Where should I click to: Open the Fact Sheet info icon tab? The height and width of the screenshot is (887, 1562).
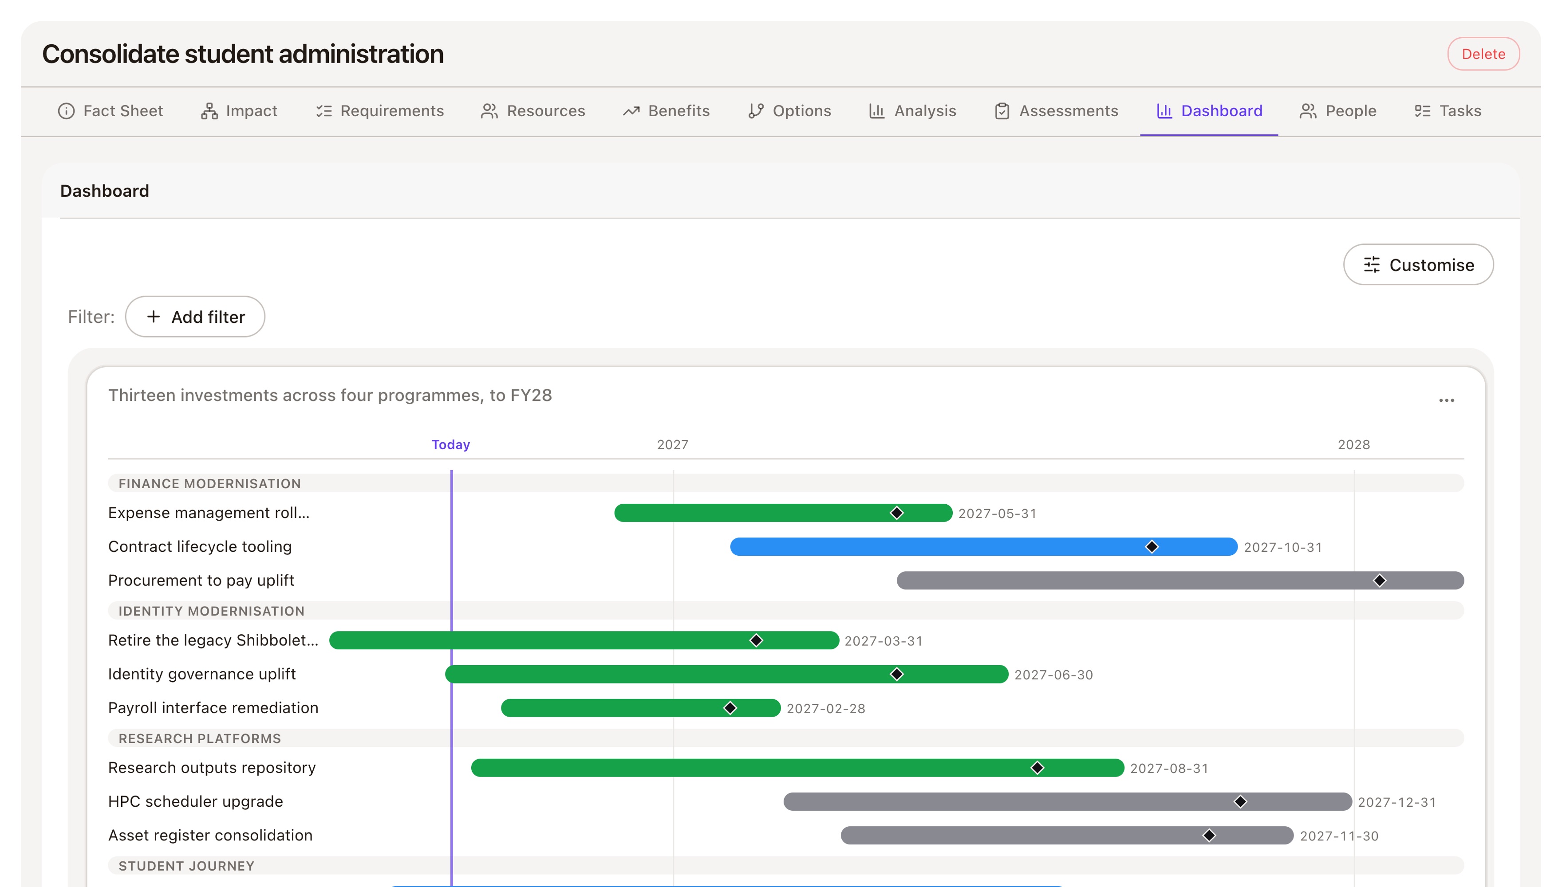point(66,111)
